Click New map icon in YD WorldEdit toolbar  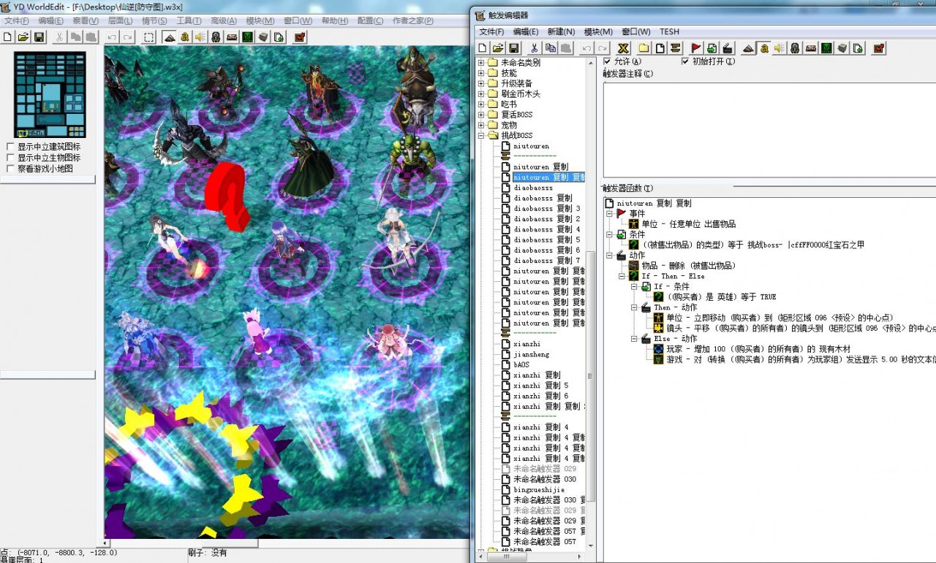coord(7,37)
